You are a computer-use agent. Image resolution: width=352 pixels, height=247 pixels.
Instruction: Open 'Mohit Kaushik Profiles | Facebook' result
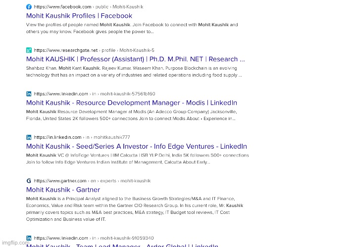(x=79, y=16)
